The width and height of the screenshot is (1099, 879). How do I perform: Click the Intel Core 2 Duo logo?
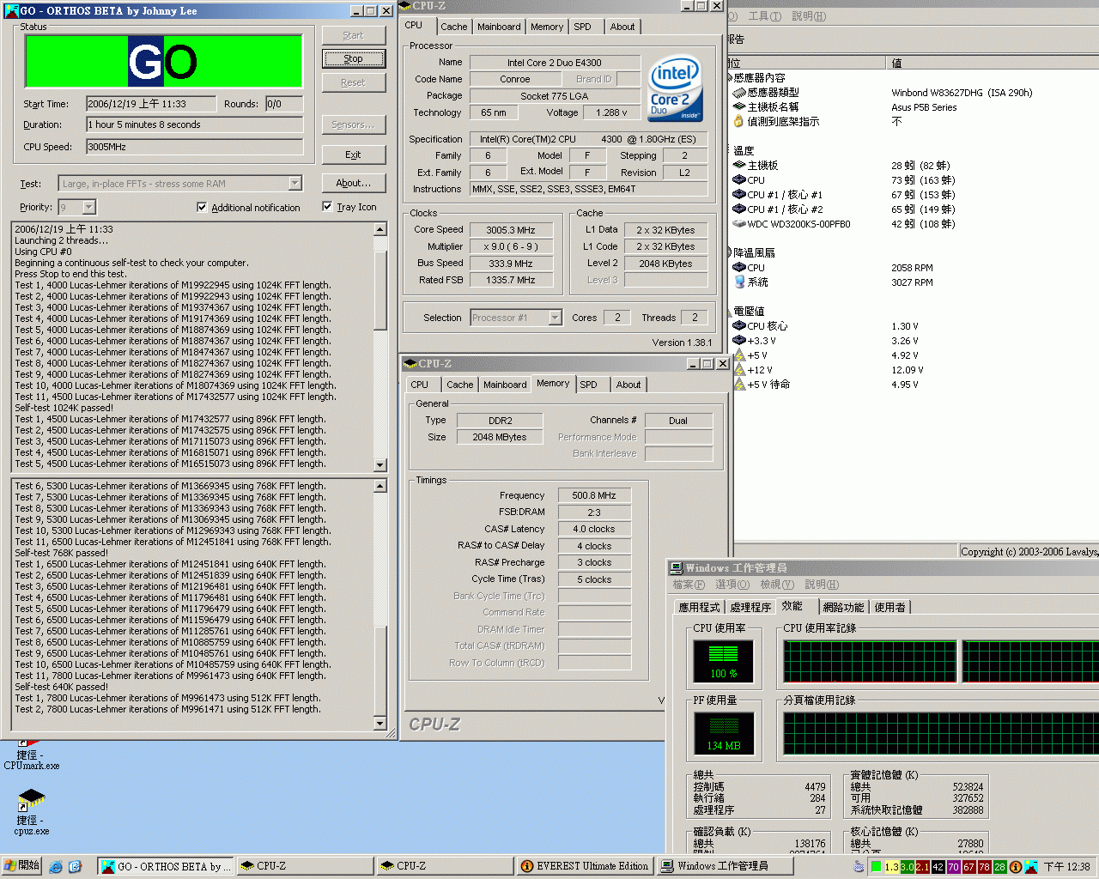(676, 88)
